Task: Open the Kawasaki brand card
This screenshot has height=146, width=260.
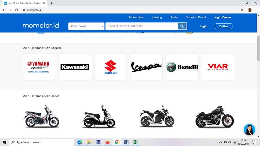Action: (75, 67)
